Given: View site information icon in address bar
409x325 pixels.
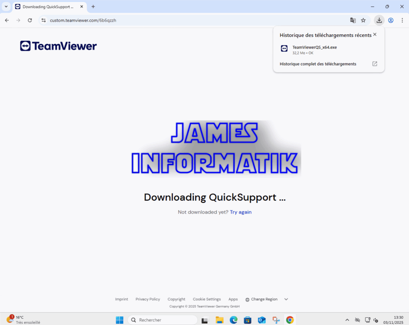Looking at the screenshot, I should (44, 20).
